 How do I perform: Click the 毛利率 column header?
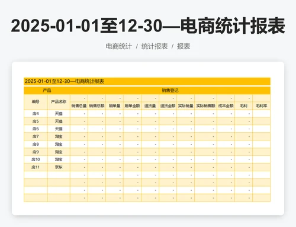[262, 106]
